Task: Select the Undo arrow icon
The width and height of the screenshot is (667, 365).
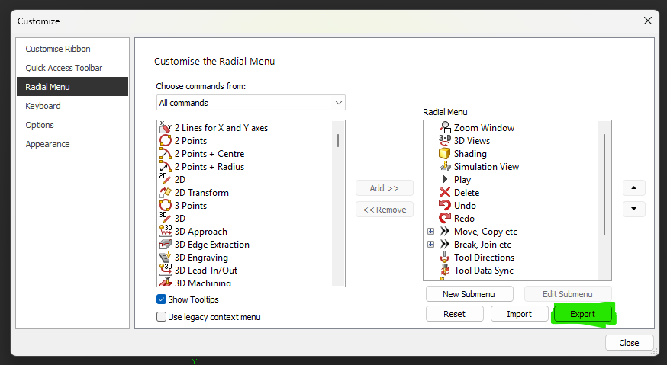Action: [445, 206]
